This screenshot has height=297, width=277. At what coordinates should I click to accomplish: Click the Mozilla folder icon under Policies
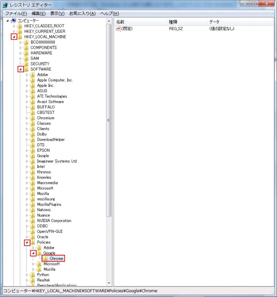39,269
